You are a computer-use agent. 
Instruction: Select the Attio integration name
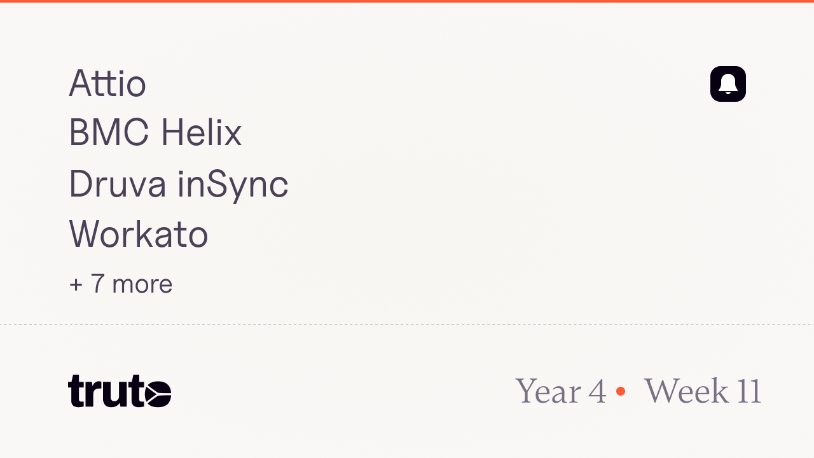107,83
